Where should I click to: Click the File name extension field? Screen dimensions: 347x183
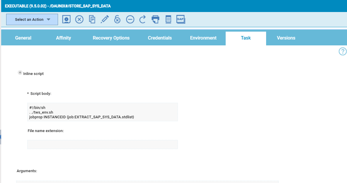pos(102,144)
